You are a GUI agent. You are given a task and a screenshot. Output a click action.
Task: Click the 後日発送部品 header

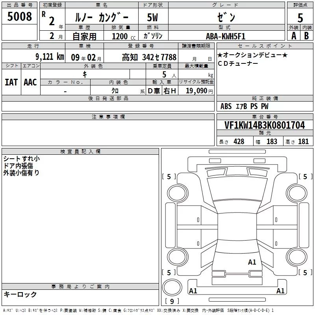coord(108,98)
